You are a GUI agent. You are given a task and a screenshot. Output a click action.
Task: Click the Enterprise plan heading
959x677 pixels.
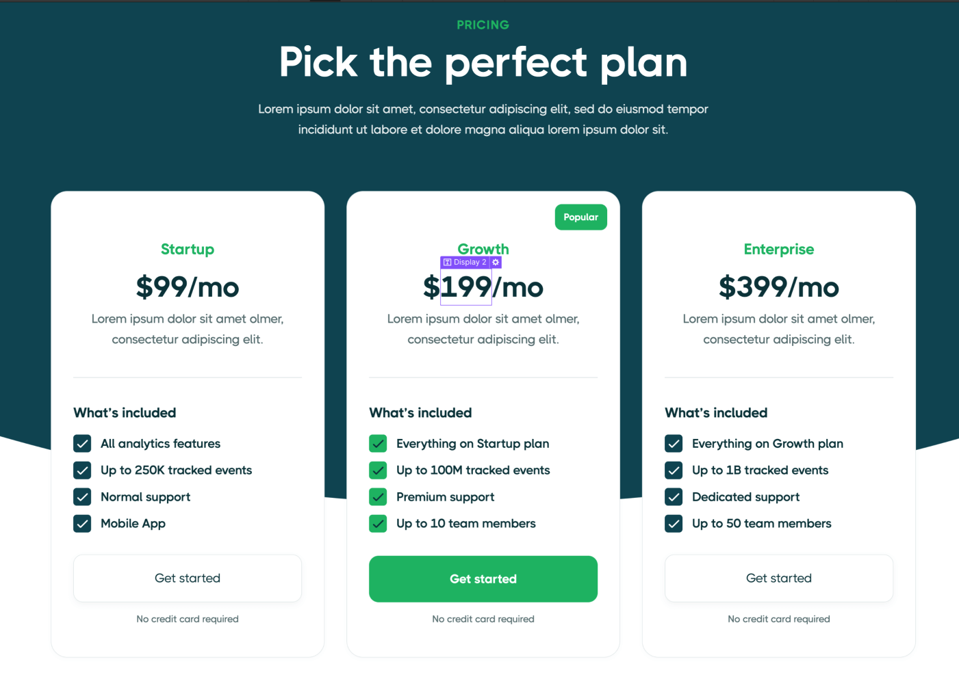[x=778, y=249]
